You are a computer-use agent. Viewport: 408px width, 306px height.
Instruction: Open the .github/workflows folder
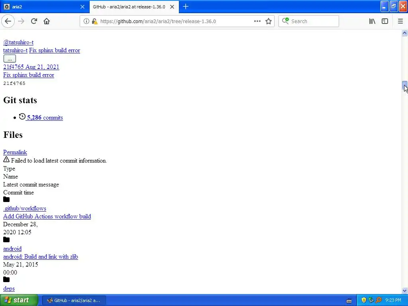[25, 208]
